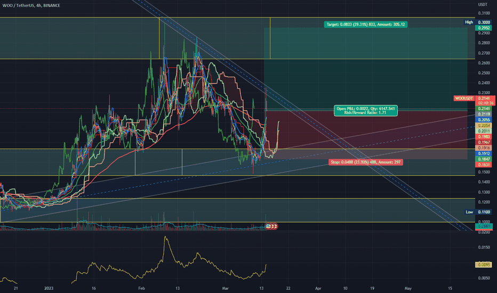The height and width of the screenshot is (293, 497).
Task: Open the USDT currency label on price axis
Action: click(483, 4)
